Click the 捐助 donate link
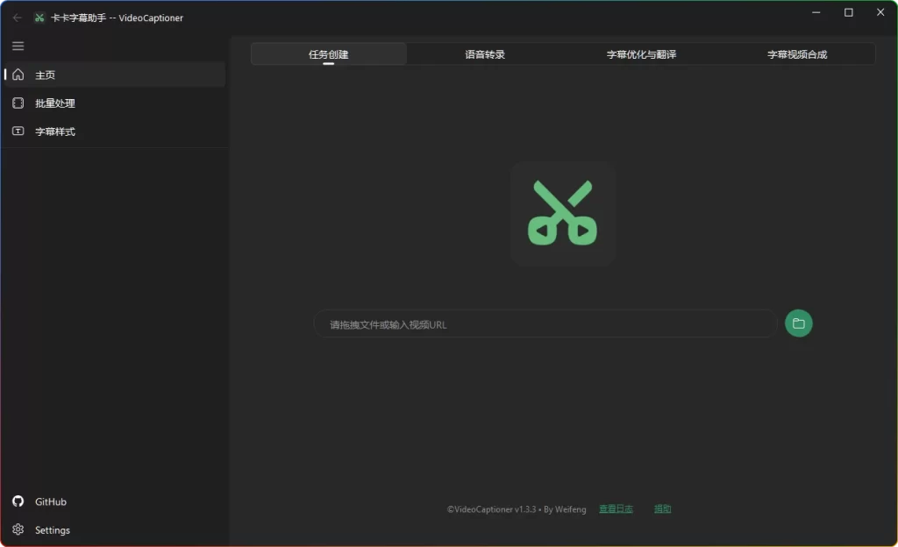The width and height of the screenshot is (898, 547). [662, 508]
